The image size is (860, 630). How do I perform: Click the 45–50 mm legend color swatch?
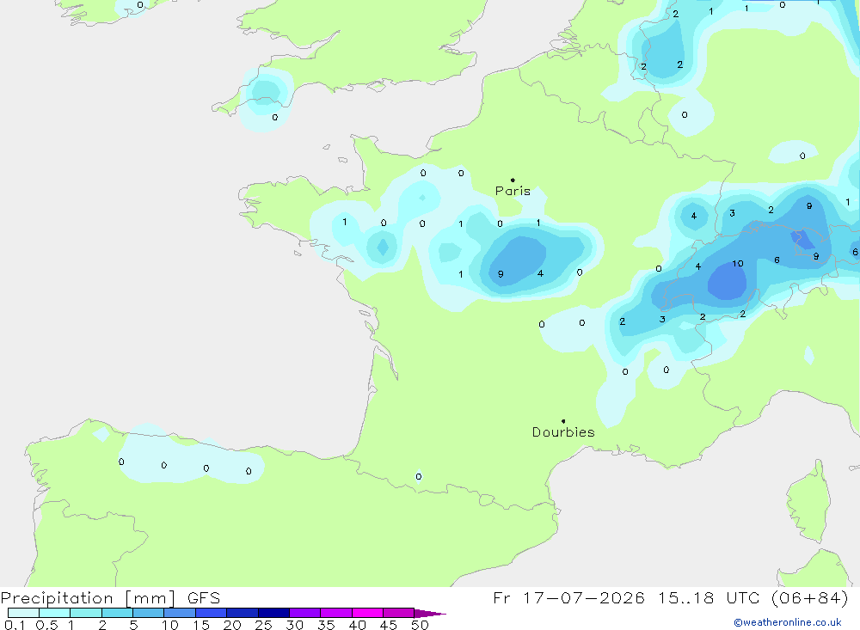coord(399,613)
